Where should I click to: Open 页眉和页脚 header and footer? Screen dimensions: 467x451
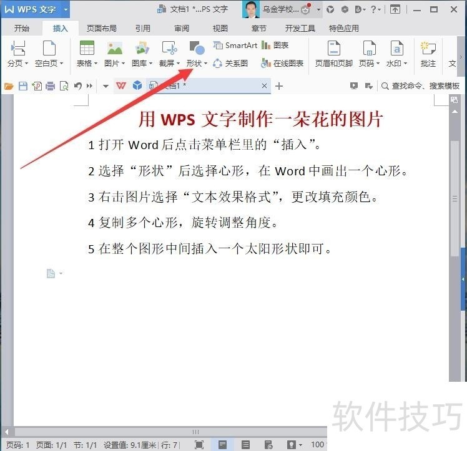click(334, 54)
